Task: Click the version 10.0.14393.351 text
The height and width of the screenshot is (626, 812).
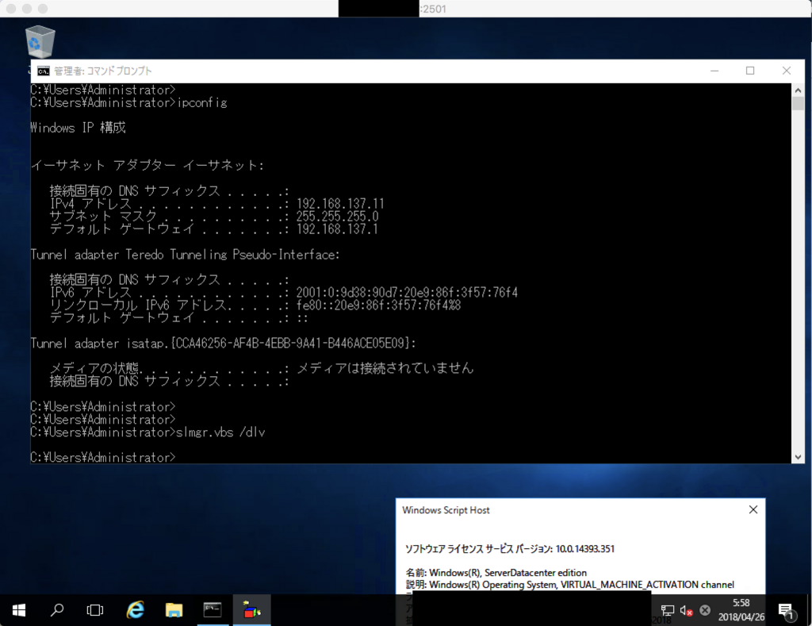Action: point(584,549)
